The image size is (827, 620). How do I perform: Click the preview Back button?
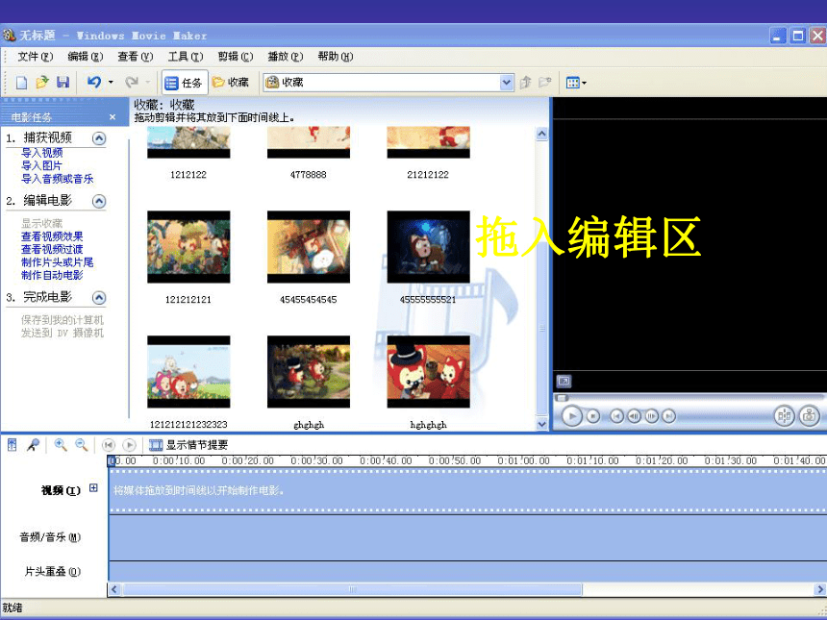(x=616, y=416)
